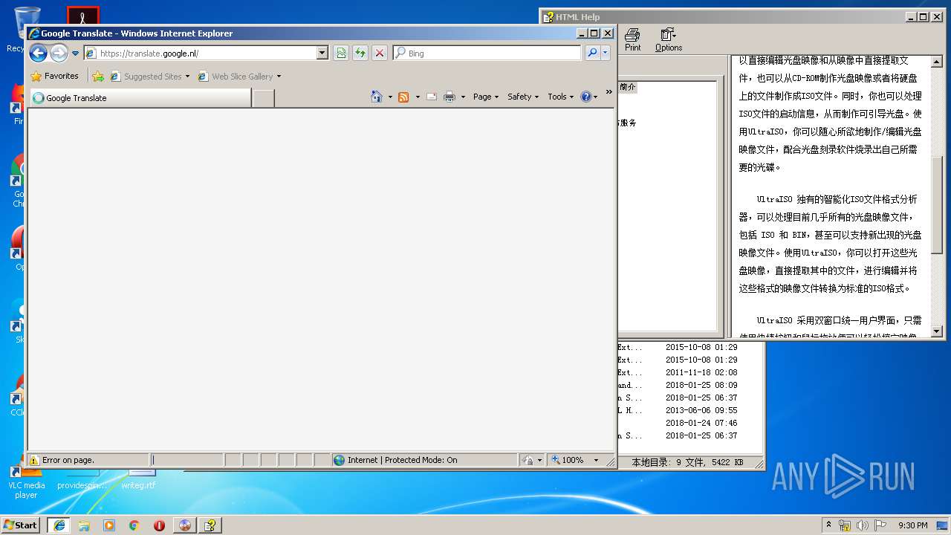Click Internet Explorer taskbar icon
This screenshot has height=535, width=951.
click(x=59, y=525)
